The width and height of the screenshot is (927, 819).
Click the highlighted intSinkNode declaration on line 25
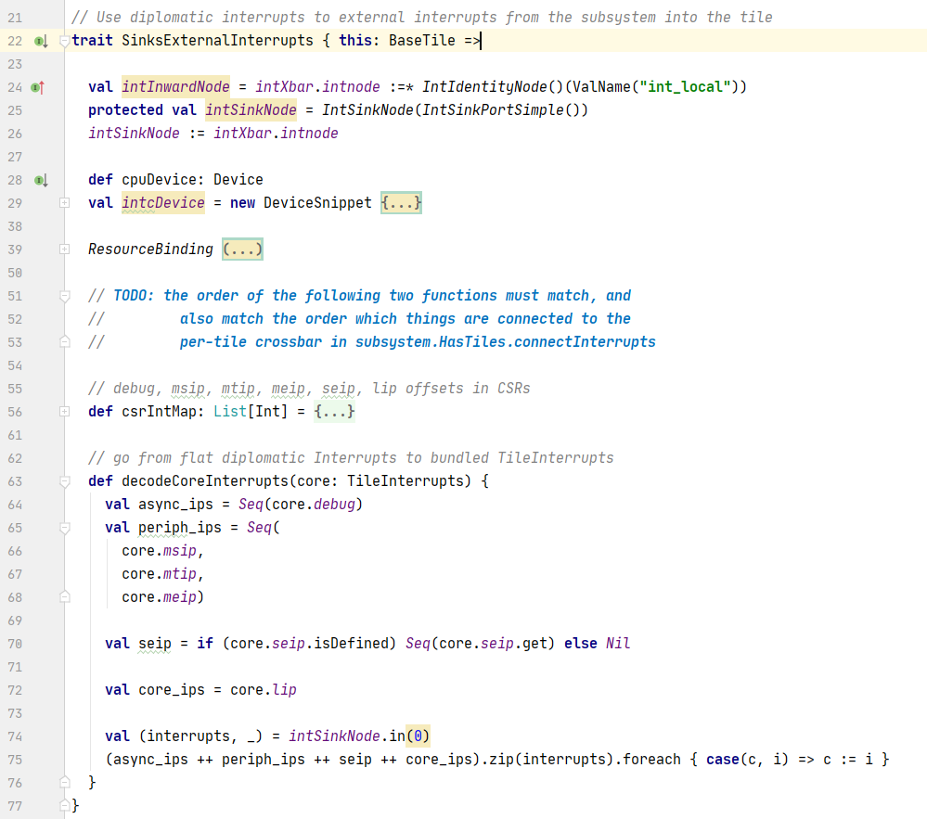click(251, 109)
